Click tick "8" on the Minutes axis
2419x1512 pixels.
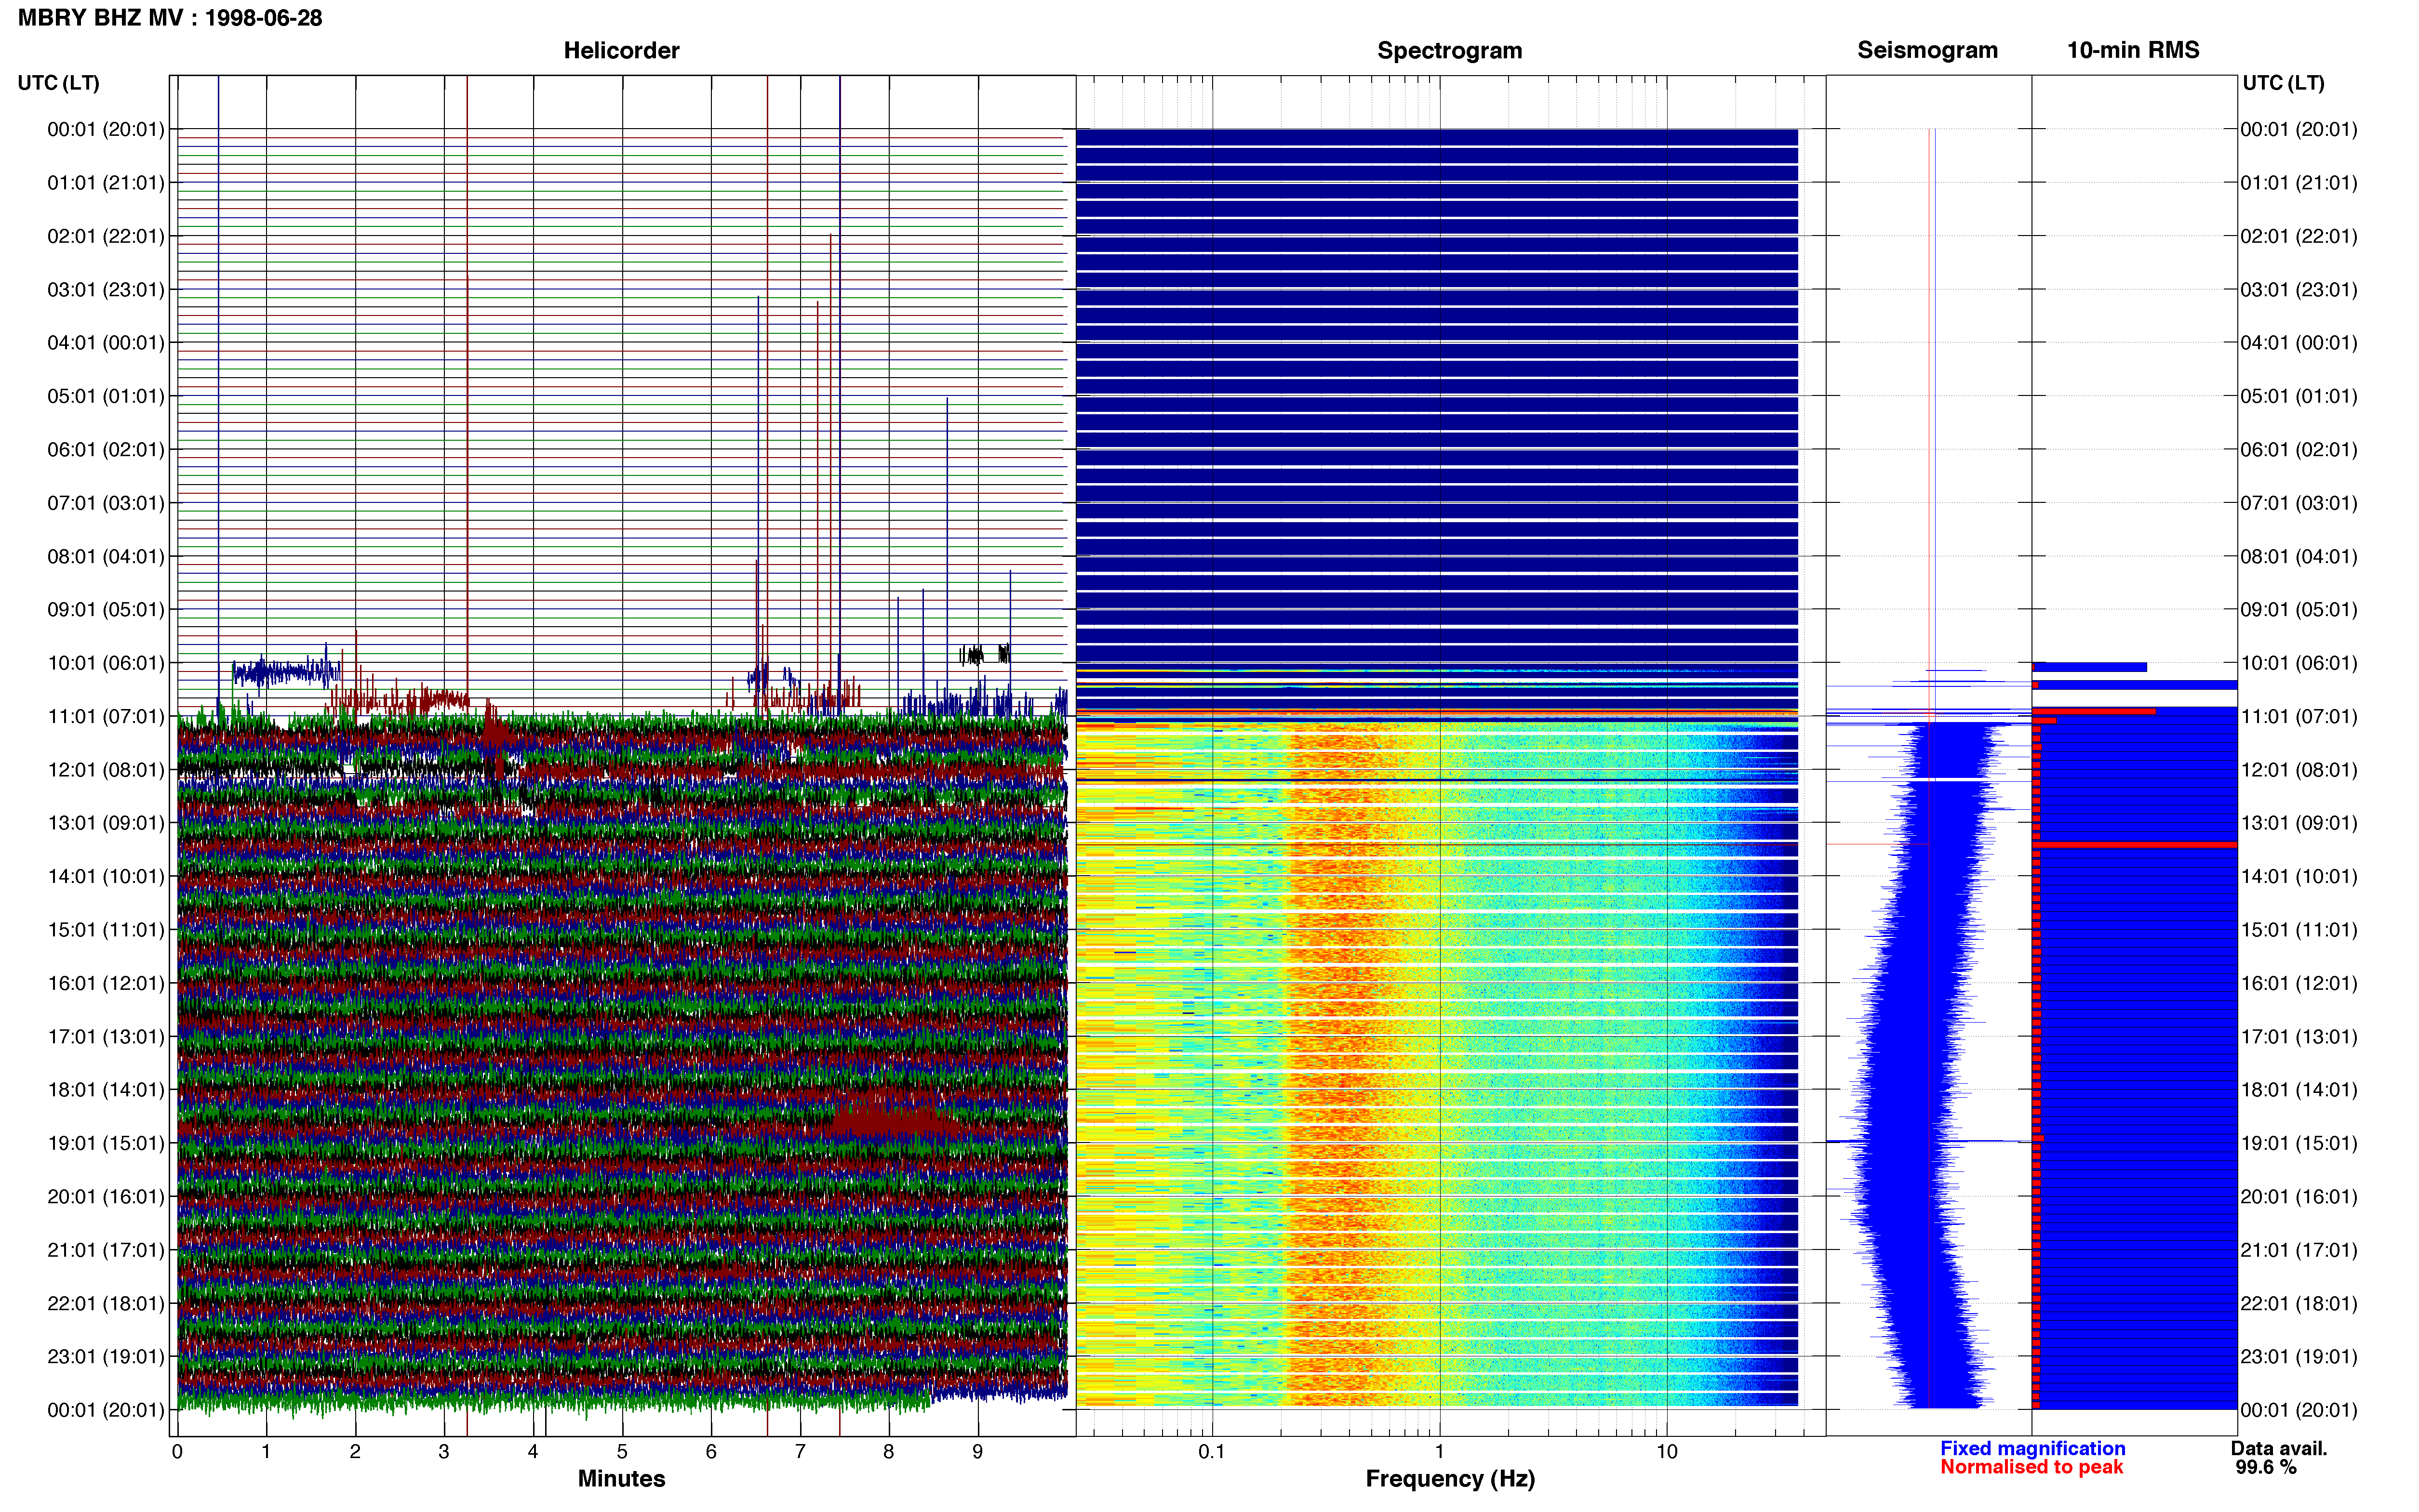(888, 1452)
